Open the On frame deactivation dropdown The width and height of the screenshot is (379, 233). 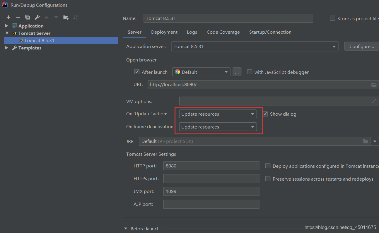[x=218, y=127]
